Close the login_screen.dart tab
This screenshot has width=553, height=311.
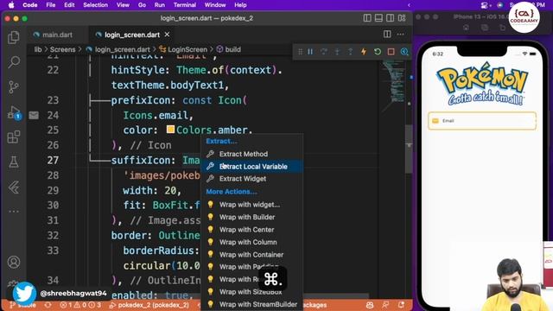click(x=167, y=35)
